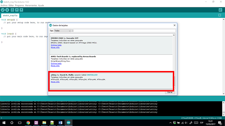Viewport: 225px width, 126px height.
Task: Click the console scroll-up arrow
Action: 224,103
